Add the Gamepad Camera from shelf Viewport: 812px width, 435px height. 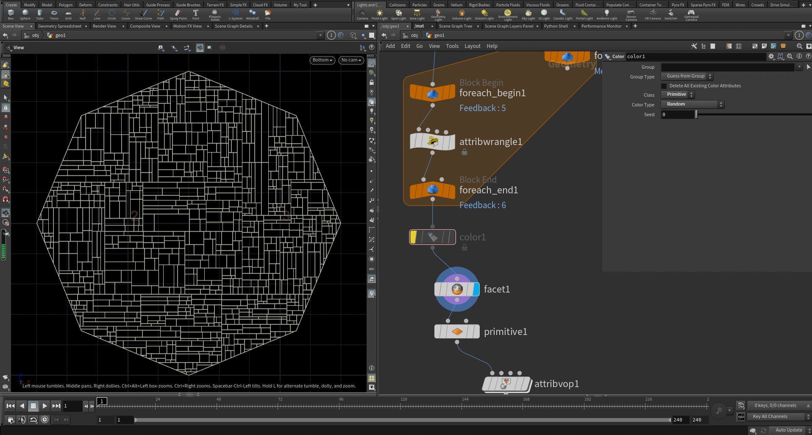(691, 15)
